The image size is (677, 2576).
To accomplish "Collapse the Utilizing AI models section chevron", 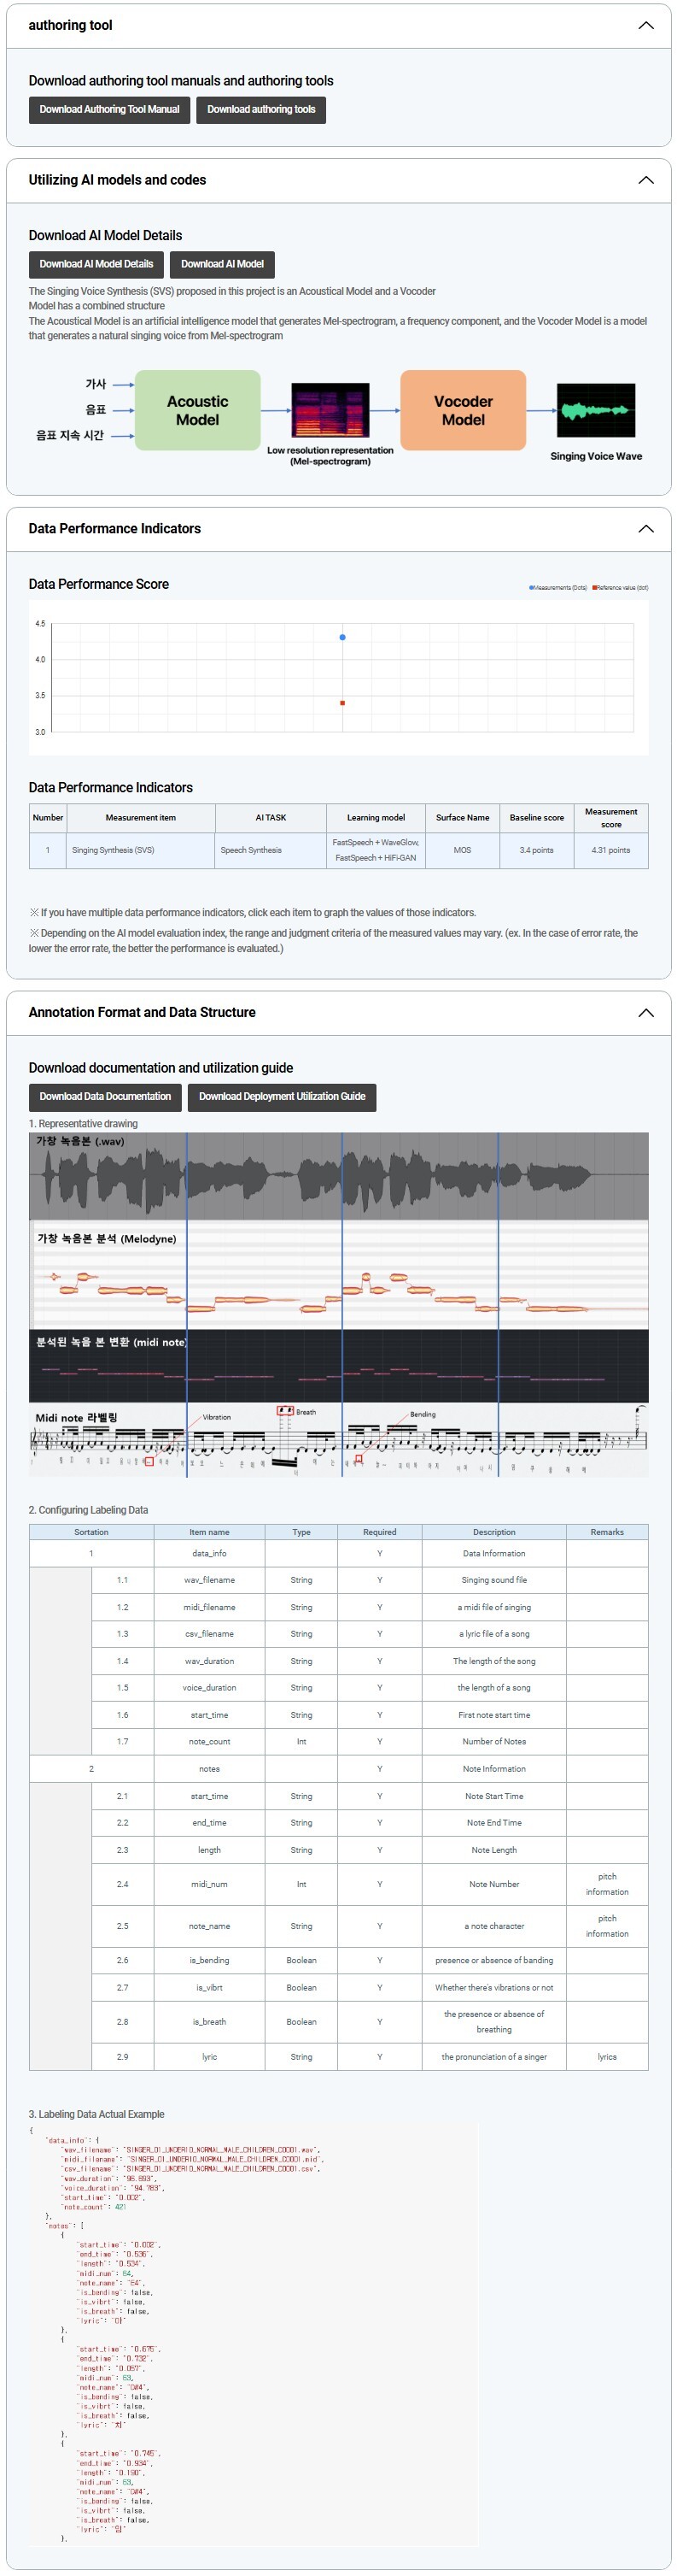I will [645, 180].
